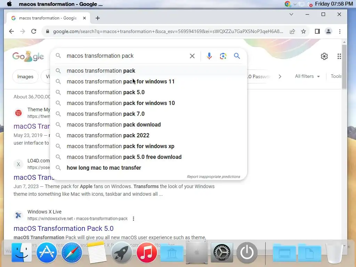Viewport: 356px width, 267px height.
Task: Click the Apple logo in menu bar
Action: [9, 4]
